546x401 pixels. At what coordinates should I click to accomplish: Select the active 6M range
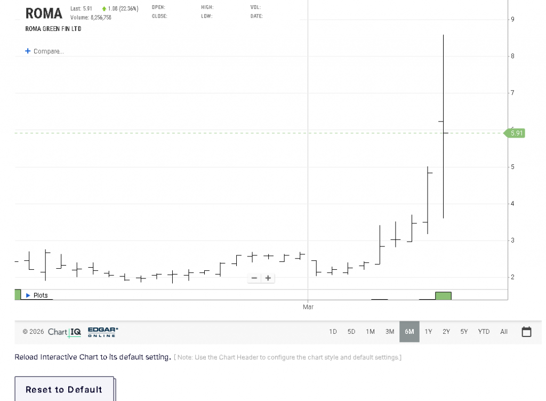coord(409,332)
